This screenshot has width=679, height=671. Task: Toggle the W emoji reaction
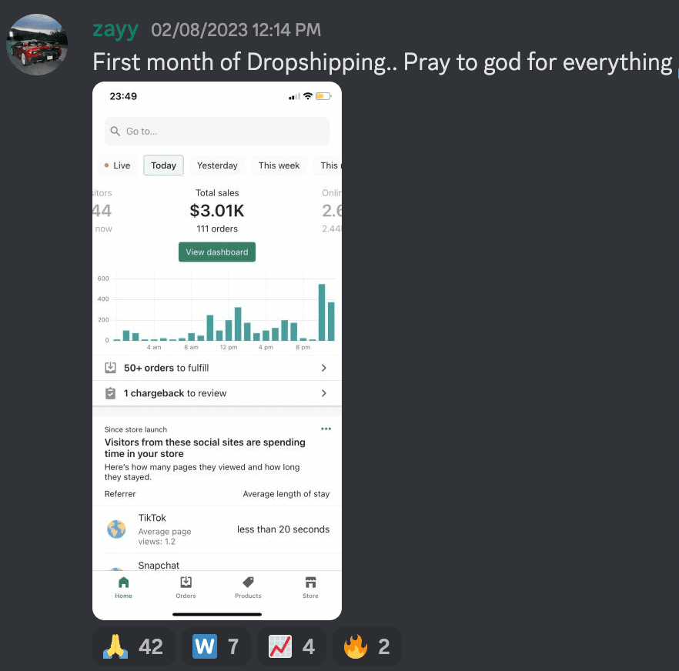[x=216, y=646]
